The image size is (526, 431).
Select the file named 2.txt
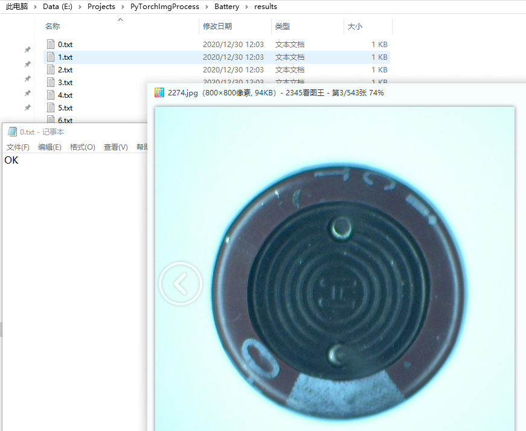[65, 70]
